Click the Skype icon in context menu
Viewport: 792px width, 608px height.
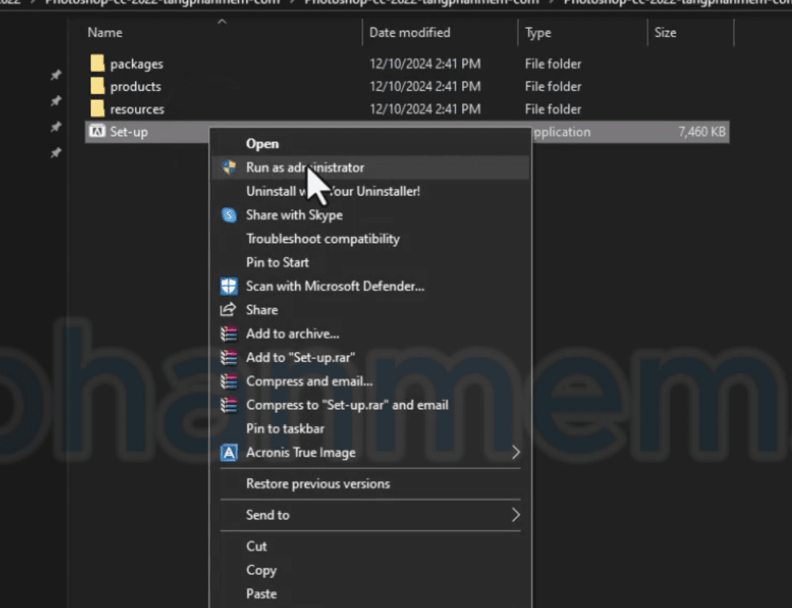tap(228, 215)
